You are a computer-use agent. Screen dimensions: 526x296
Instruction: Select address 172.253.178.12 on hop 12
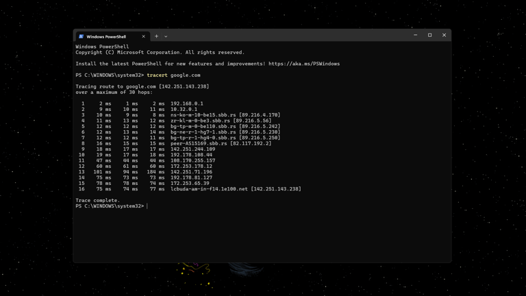pos(191,166)
